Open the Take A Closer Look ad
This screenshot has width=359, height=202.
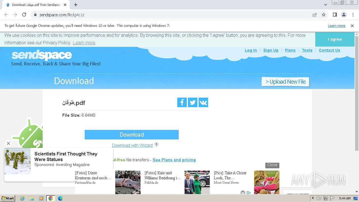coord(230,175)
